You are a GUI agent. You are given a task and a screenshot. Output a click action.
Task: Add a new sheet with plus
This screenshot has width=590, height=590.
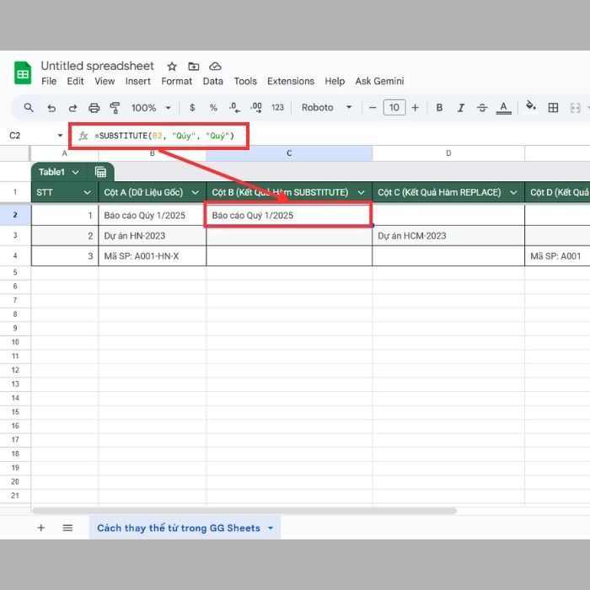(41, 528)
